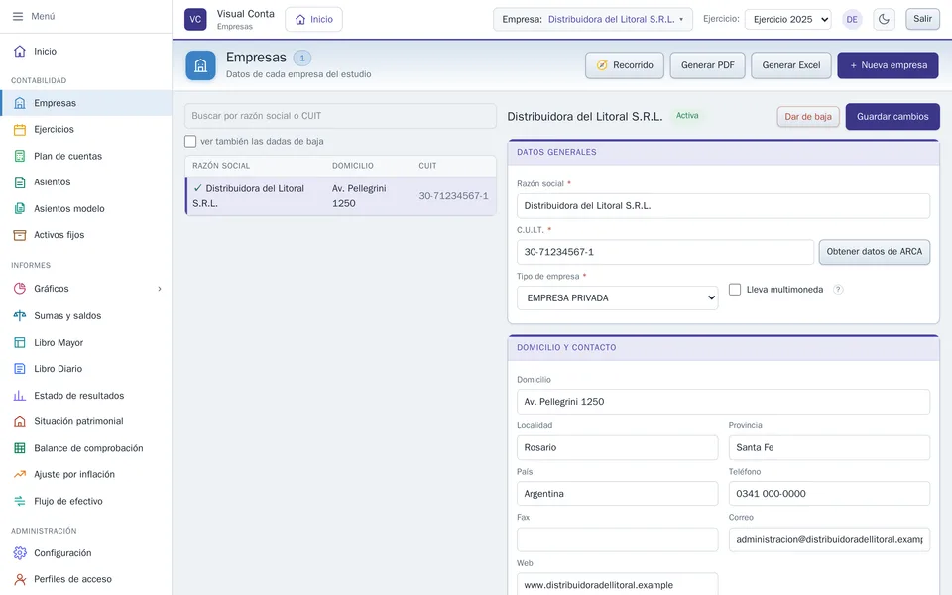The width and height of the screenshot is (952, 595).
Task: Click the Asientos modelo icon
Action: tap(20, 209)
